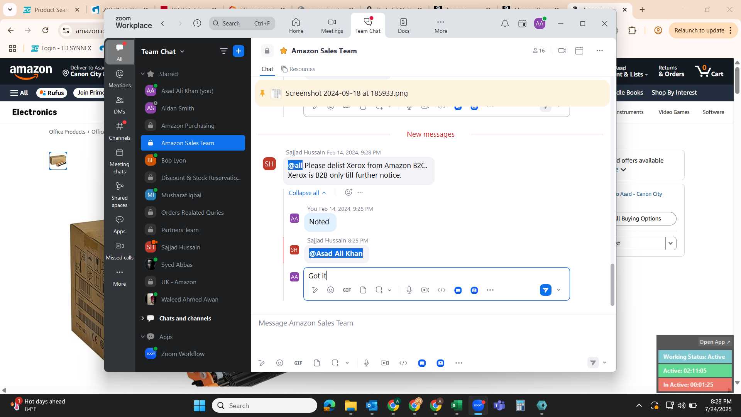The height and width of the screenshot is (417, 741).
Task: Open the Docs tab in Zoom
Action: [404, 25]
